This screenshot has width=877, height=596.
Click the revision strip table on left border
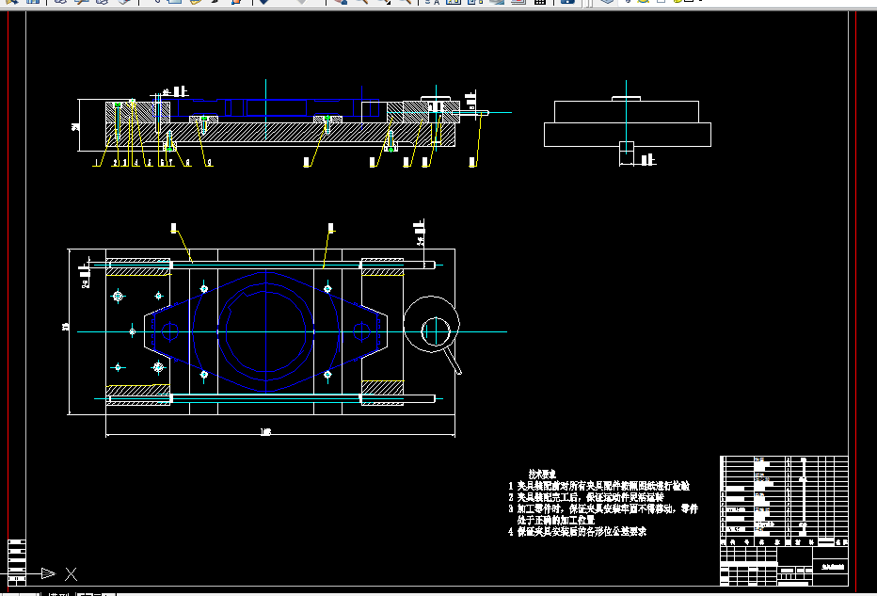pyautogui.click(x=17, y=561)
